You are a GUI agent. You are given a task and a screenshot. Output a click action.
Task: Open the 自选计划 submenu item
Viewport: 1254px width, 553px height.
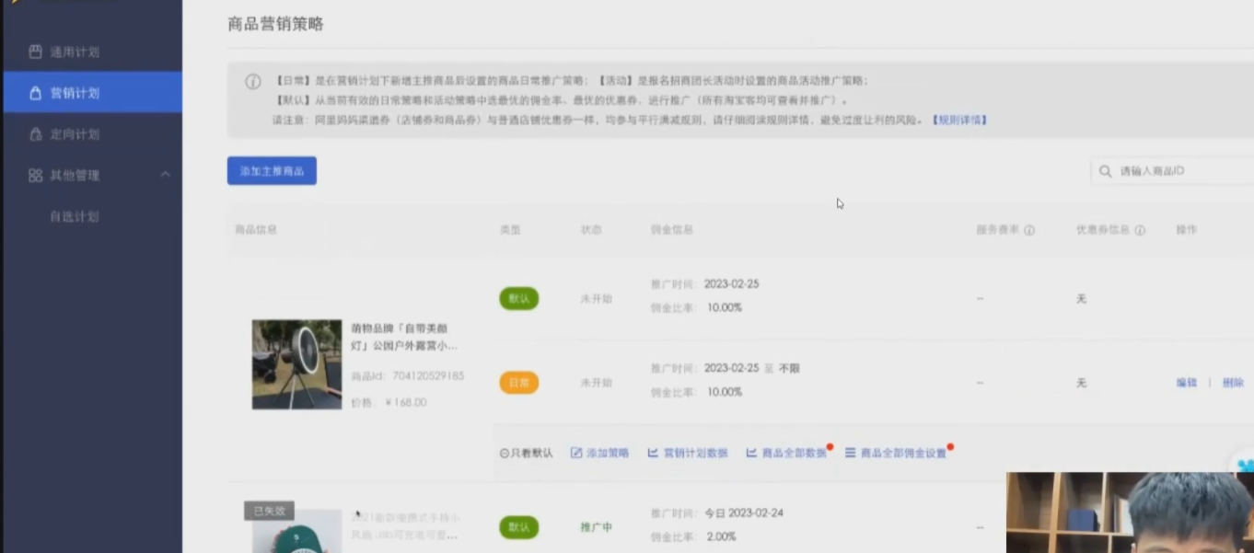coord(74,217)
